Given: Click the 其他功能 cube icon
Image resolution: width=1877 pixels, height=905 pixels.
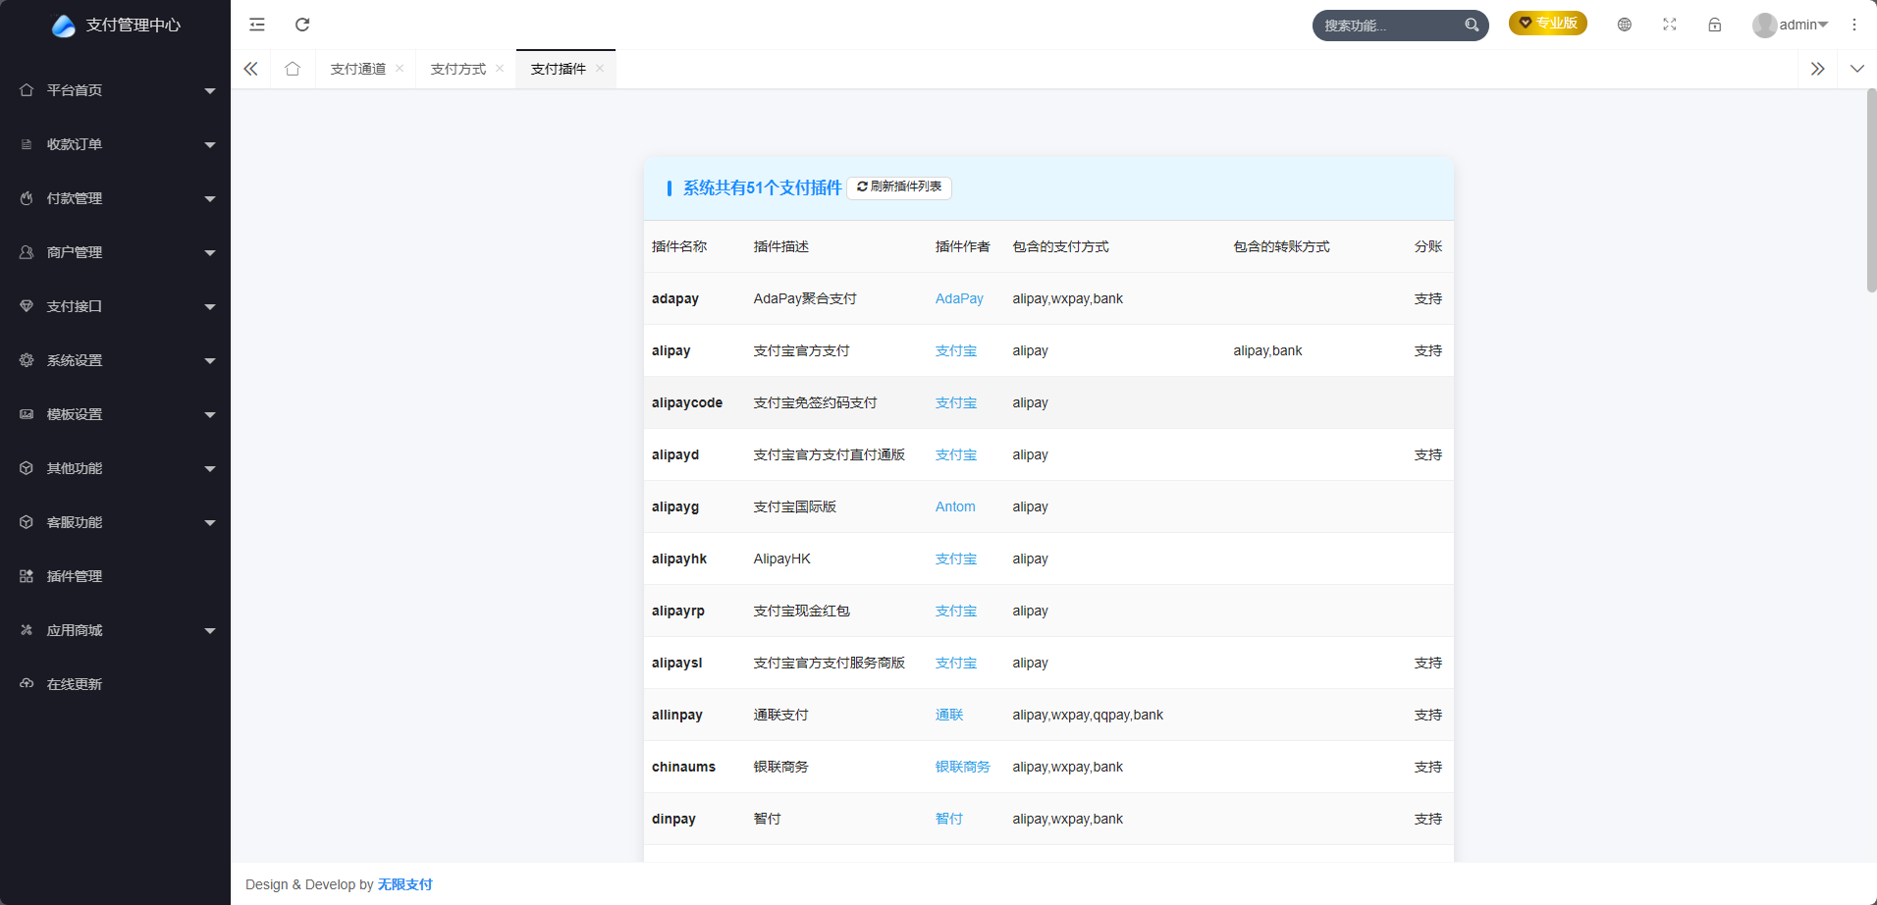Looking at the screenshot, I should pos(27,468).
